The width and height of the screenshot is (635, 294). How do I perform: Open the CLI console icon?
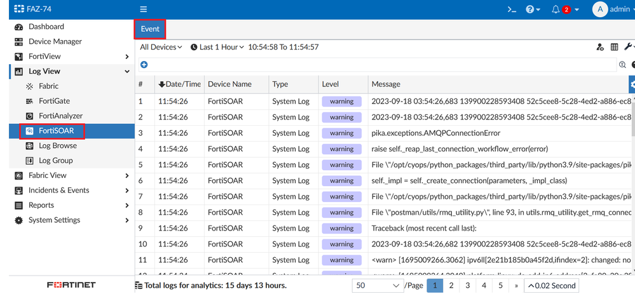512,10
